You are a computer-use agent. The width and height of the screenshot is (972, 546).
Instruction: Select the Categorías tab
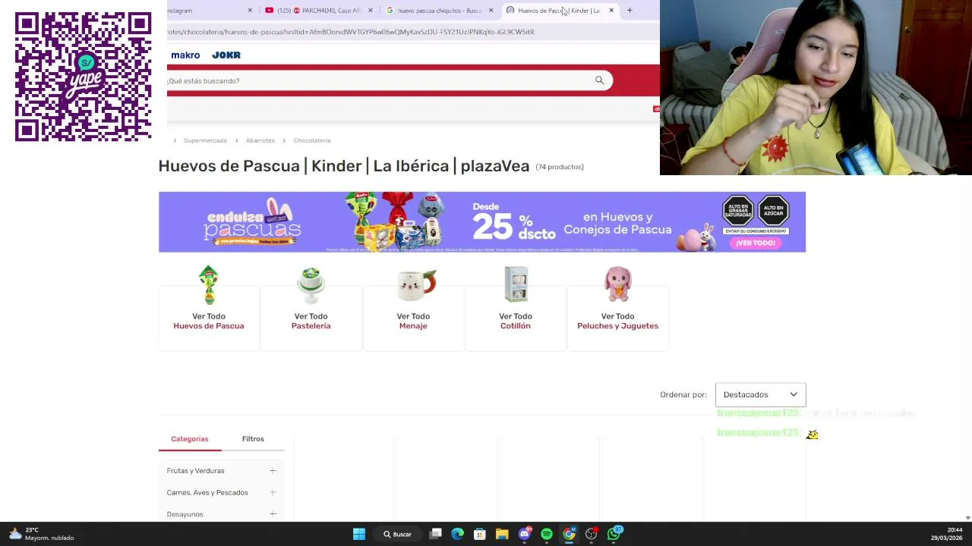[x=190, y=439]
